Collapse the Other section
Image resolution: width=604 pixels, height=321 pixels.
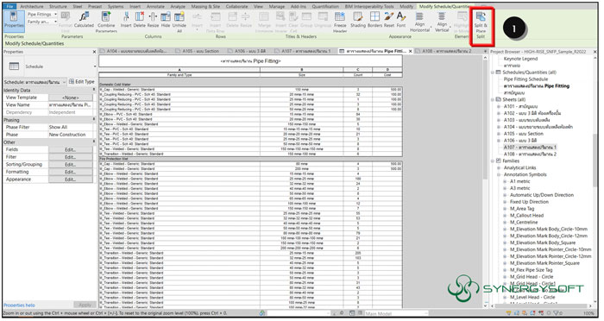(x=94, y=142)
